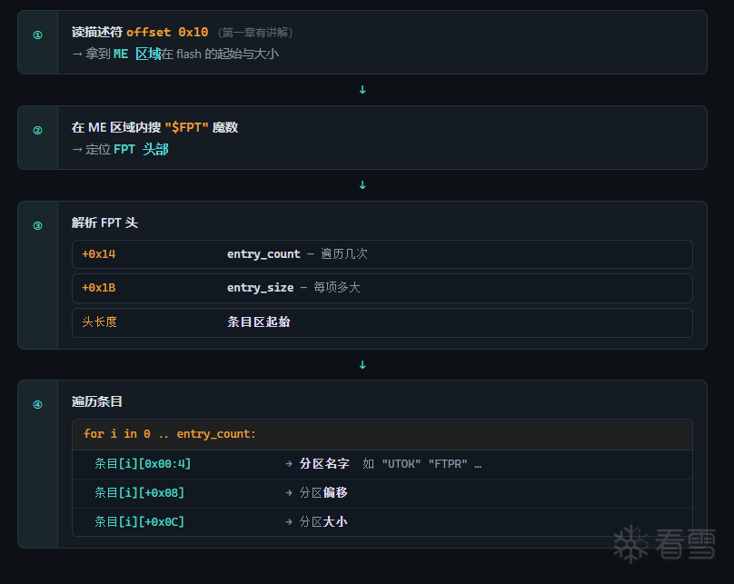The height and width of the screenshot is (584, 734).
Task: Click the 遍历条目 step heading
Action: click(97, 401)
